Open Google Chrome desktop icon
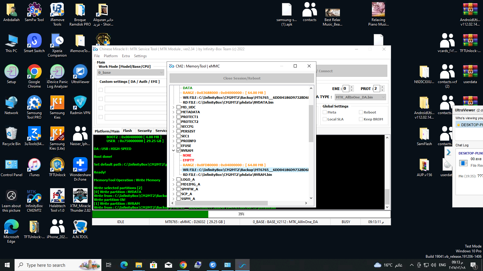Image resolution: width=483 pixels, height=271 pixels. click(34, 76)
